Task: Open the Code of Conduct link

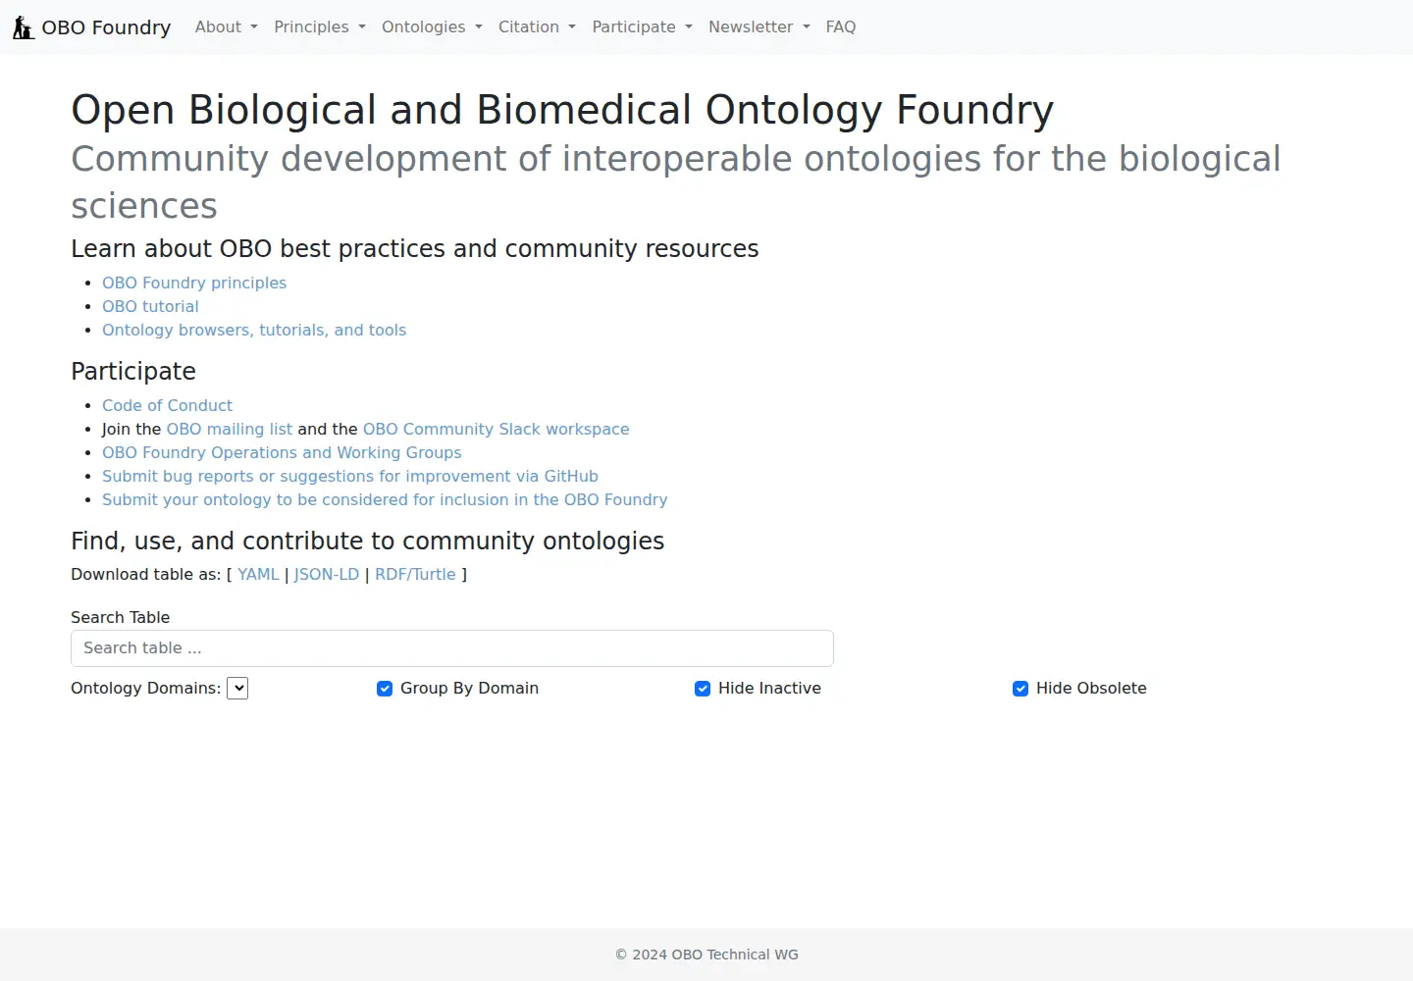Action: click(167, 405)
